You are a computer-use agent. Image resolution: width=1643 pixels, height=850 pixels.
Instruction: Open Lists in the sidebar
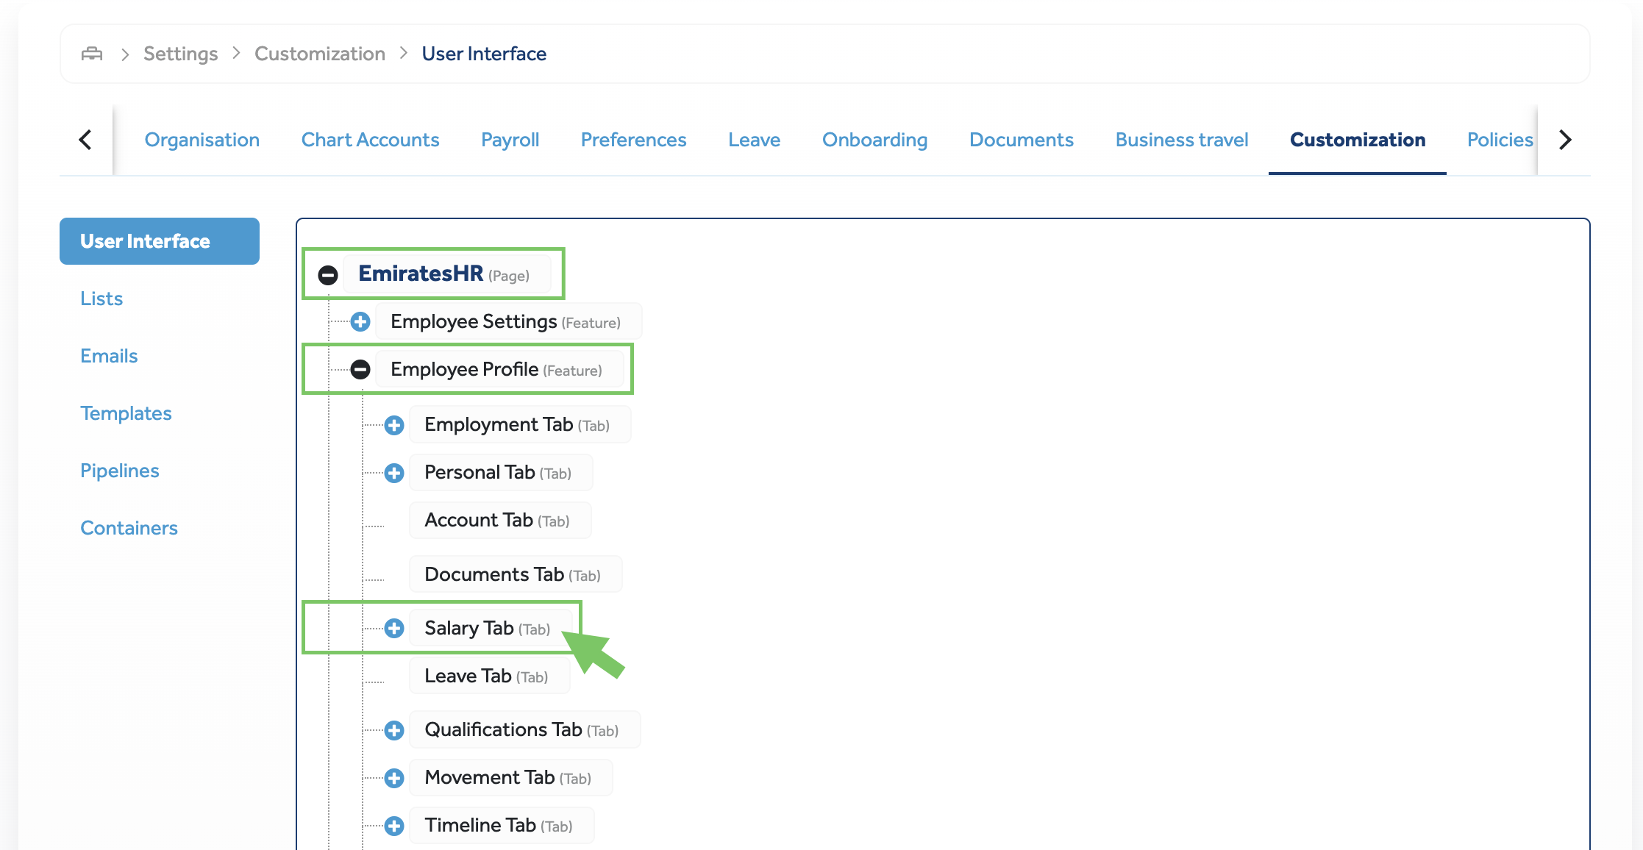point(101,299)
